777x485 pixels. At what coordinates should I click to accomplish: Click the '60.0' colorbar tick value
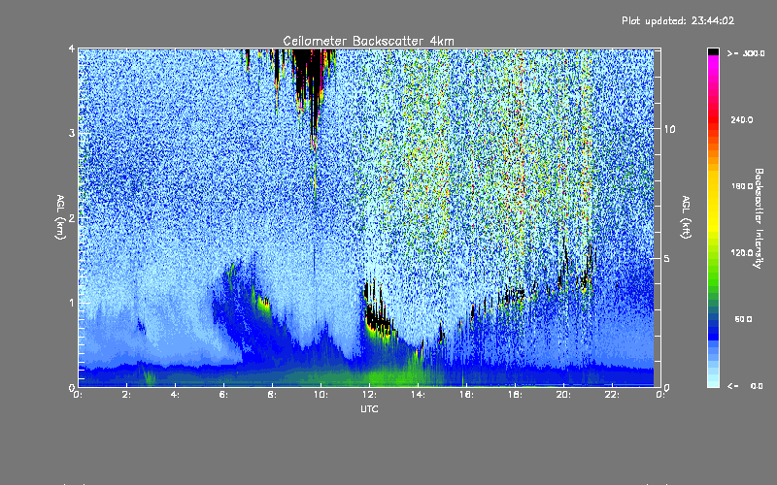(743, 319)
